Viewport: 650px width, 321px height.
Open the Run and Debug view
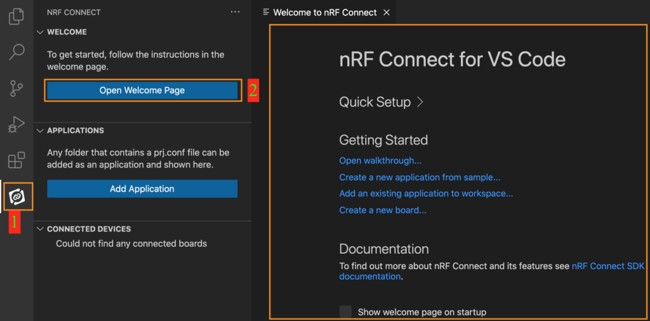[17, 124]
